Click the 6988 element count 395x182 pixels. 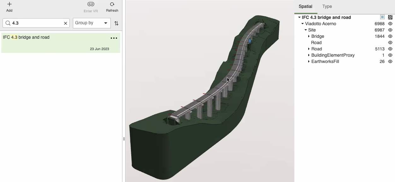tap(380, 24)
